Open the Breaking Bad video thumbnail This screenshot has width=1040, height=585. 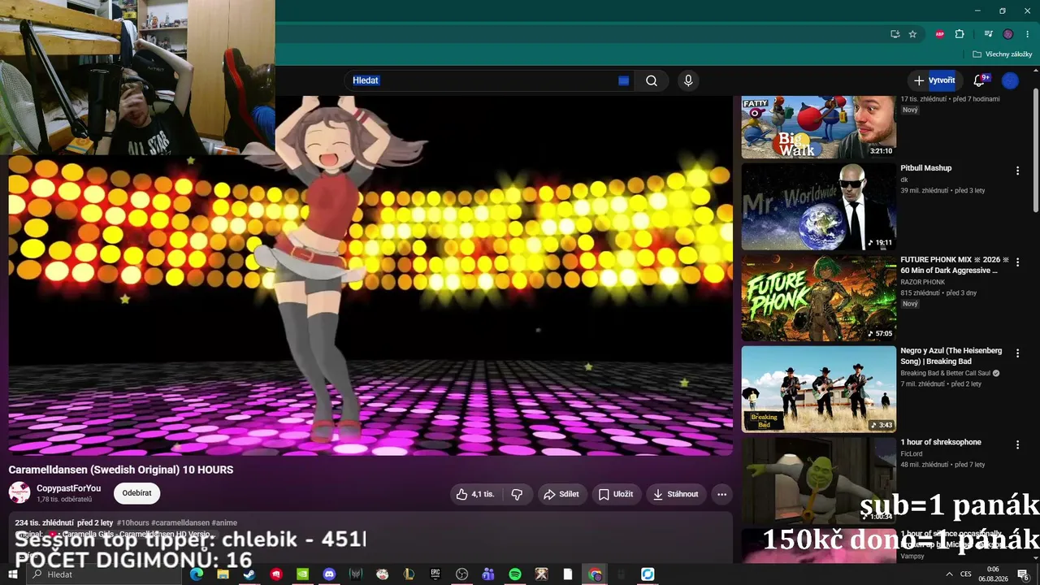tap(818, 389)
